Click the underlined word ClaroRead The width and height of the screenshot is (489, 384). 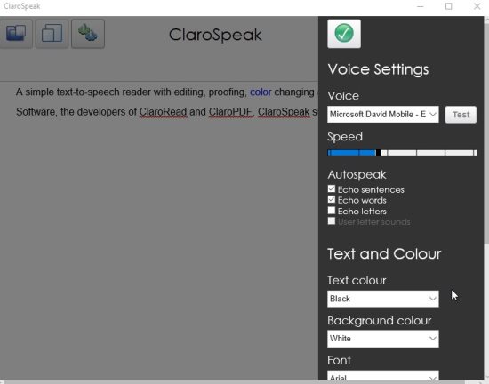pos(164,112)
